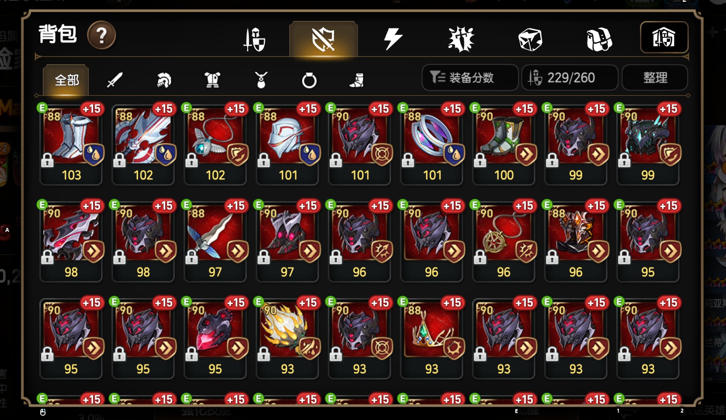Select the dice cube category icon
The height and width of the screenshot is (420, 726).
(x=530, y=39)
